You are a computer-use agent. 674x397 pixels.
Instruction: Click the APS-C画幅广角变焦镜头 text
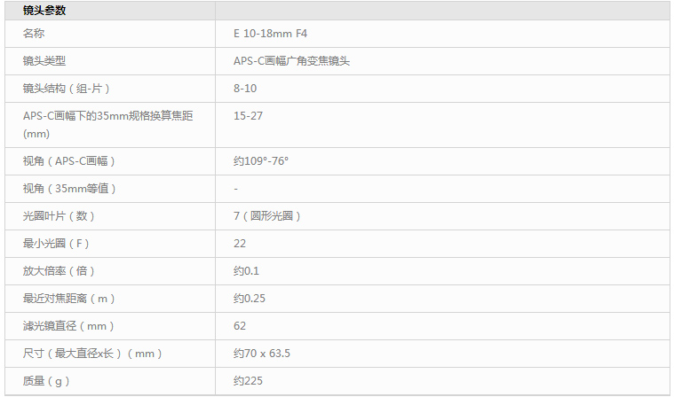[291, 61]
